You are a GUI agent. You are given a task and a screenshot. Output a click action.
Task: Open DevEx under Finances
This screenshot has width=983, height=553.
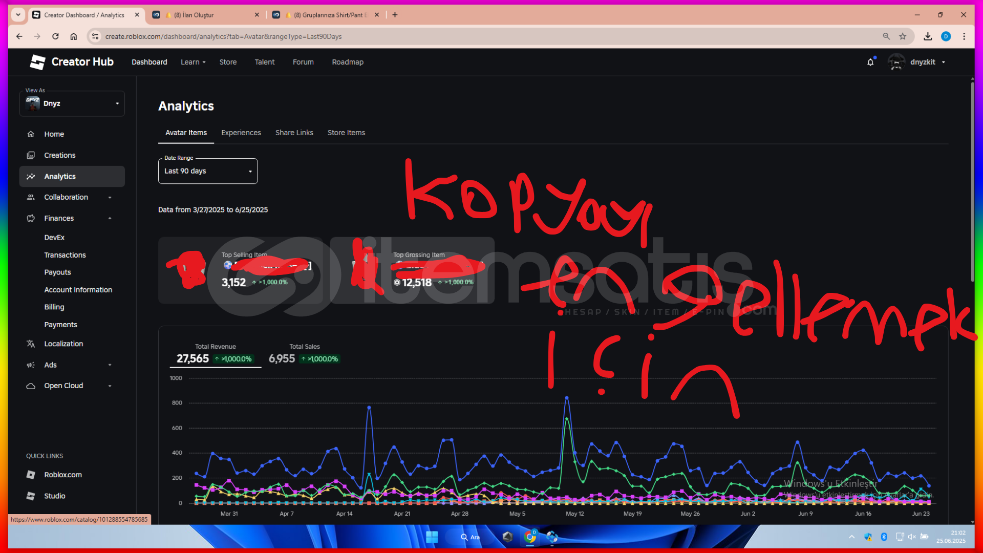coord(54,238)
